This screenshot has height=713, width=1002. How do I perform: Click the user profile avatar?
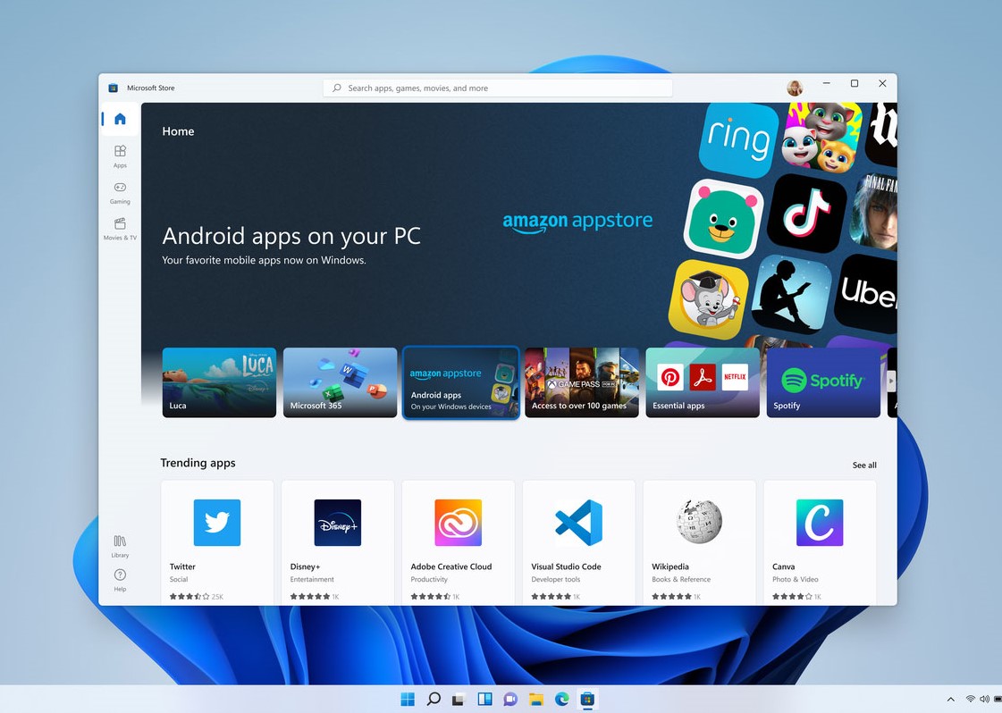click(795, 88)
